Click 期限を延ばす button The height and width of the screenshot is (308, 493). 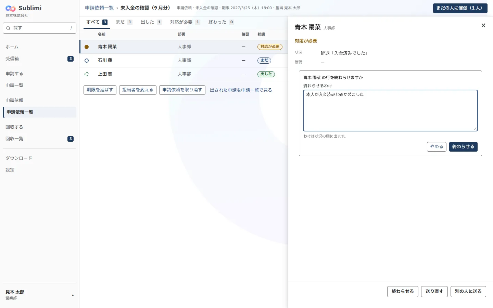click(100, 90)
